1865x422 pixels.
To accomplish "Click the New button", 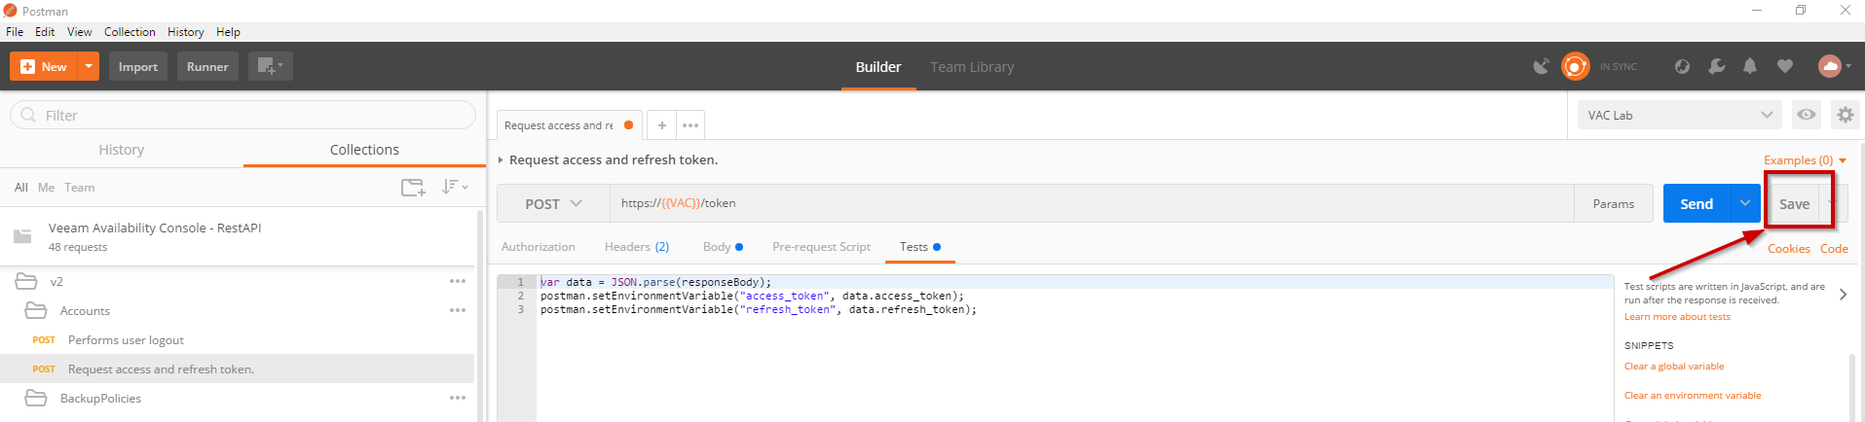I will click(44, 67).
